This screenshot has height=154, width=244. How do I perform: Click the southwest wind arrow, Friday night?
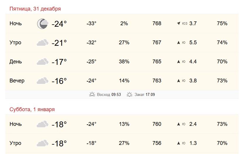[178, 23]
